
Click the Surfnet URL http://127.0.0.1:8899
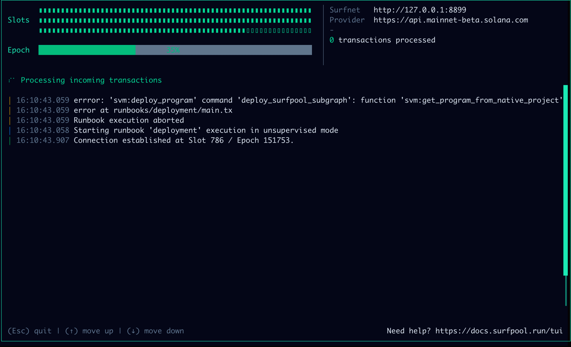[x=420, y=10]
